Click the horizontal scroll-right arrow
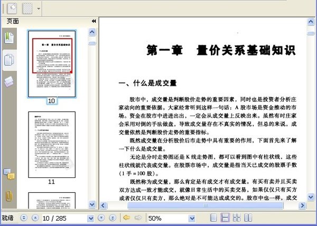 (x=302, y=205)
